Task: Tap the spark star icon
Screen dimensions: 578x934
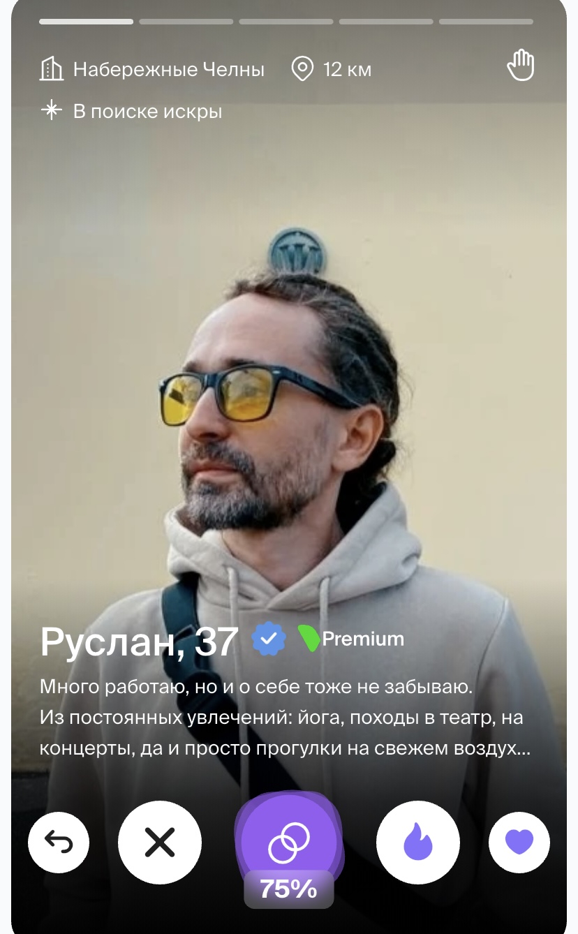Action: [x=52, y=110]
